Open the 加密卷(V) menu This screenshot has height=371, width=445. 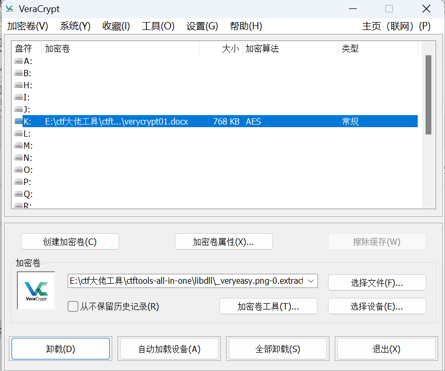27,26
